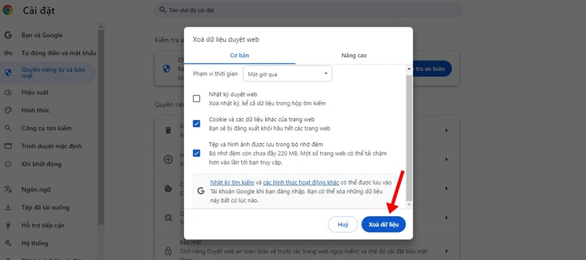Open Khi khởi động settings
The width and height of the screenshot is (586, 260).
point(41,164)
